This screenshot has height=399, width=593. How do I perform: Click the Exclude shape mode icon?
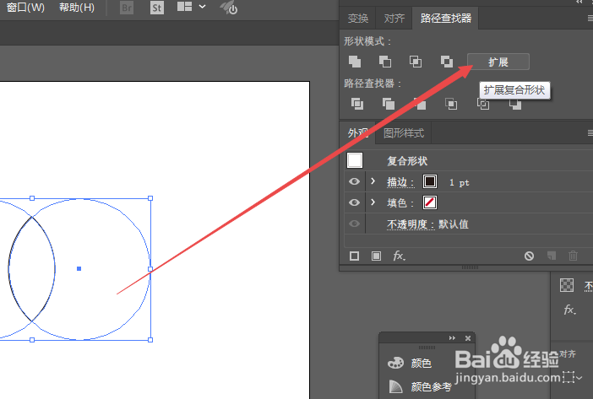[x=447, y=62]
